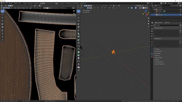Select the UV Relax sculpt tool
The image size is (182, 102).
pos(3,37)
